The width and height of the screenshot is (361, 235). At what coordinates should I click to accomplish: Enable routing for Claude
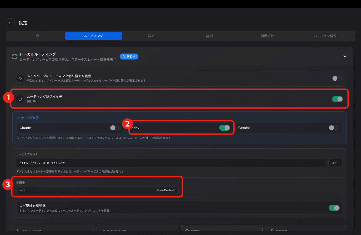[x=115, y=128]
